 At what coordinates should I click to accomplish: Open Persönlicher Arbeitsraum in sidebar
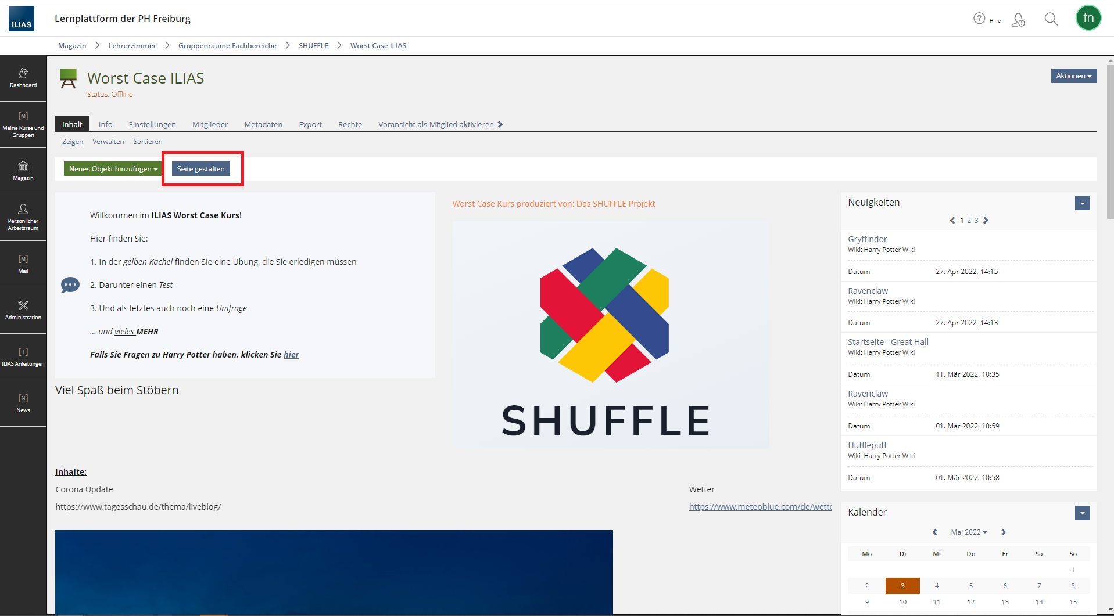(23, 217)
